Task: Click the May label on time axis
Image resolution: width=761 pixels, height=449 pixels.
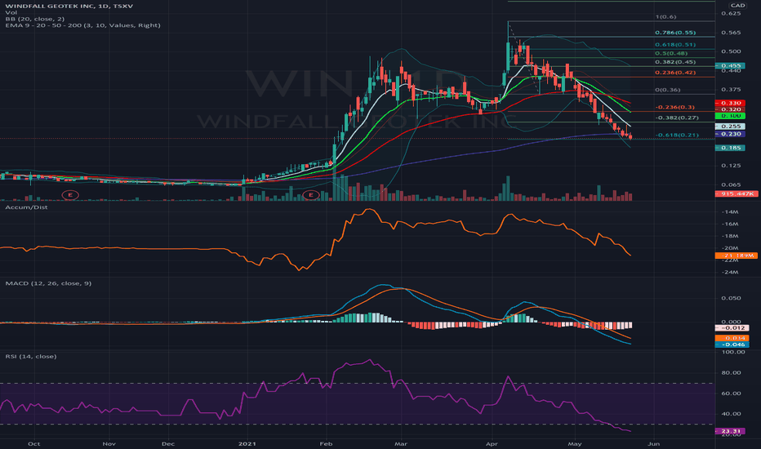Action: coord(575,443)
